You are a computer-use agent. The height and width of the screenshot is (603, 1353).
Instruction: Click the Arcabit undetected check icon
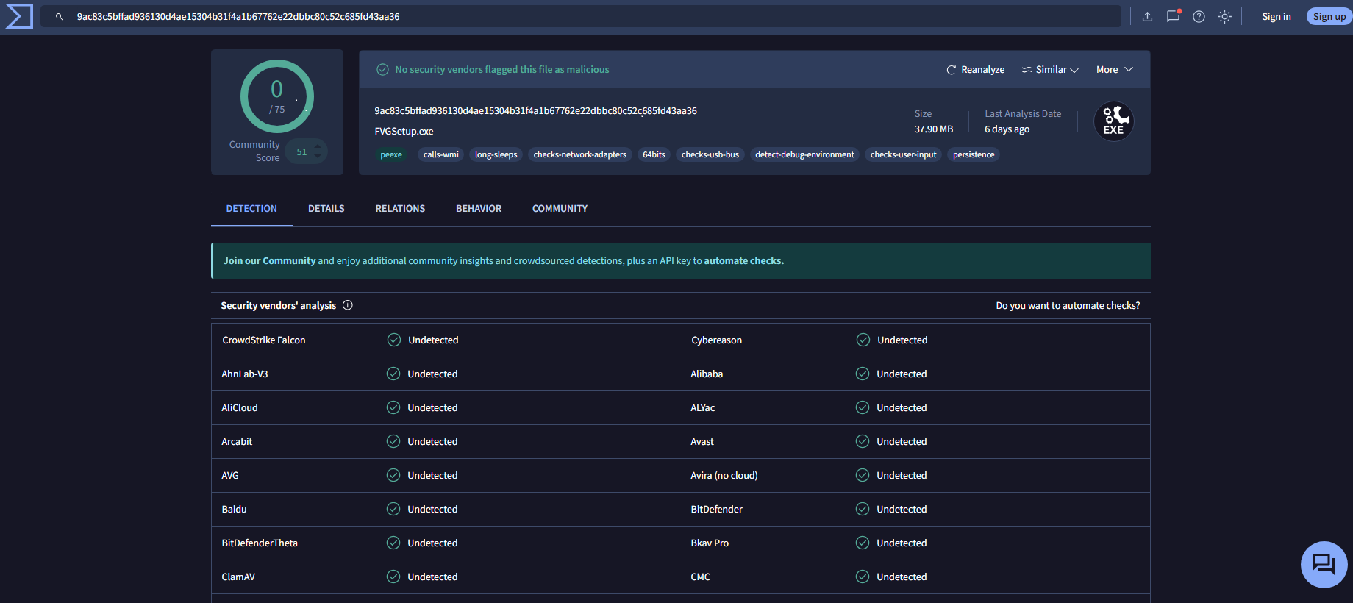[393, 441]
